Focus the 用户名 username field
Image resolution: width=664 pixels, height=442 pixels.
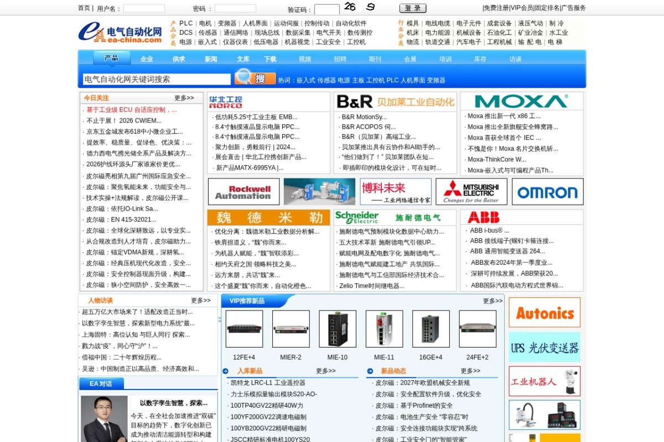(144, 8)
